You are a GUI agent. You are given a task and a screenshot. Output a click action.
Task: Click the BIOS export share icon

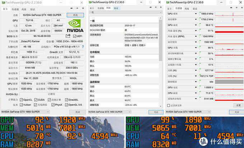68,36
